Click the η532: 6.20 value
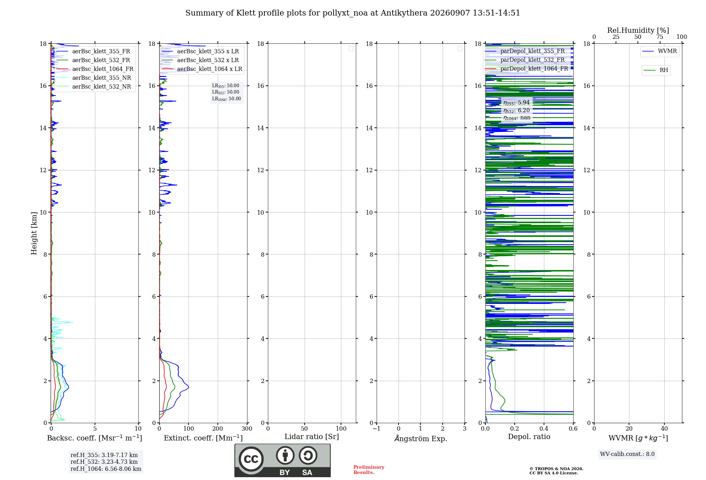Viewport: 706px width, 480px height. [x=516, y=110]
